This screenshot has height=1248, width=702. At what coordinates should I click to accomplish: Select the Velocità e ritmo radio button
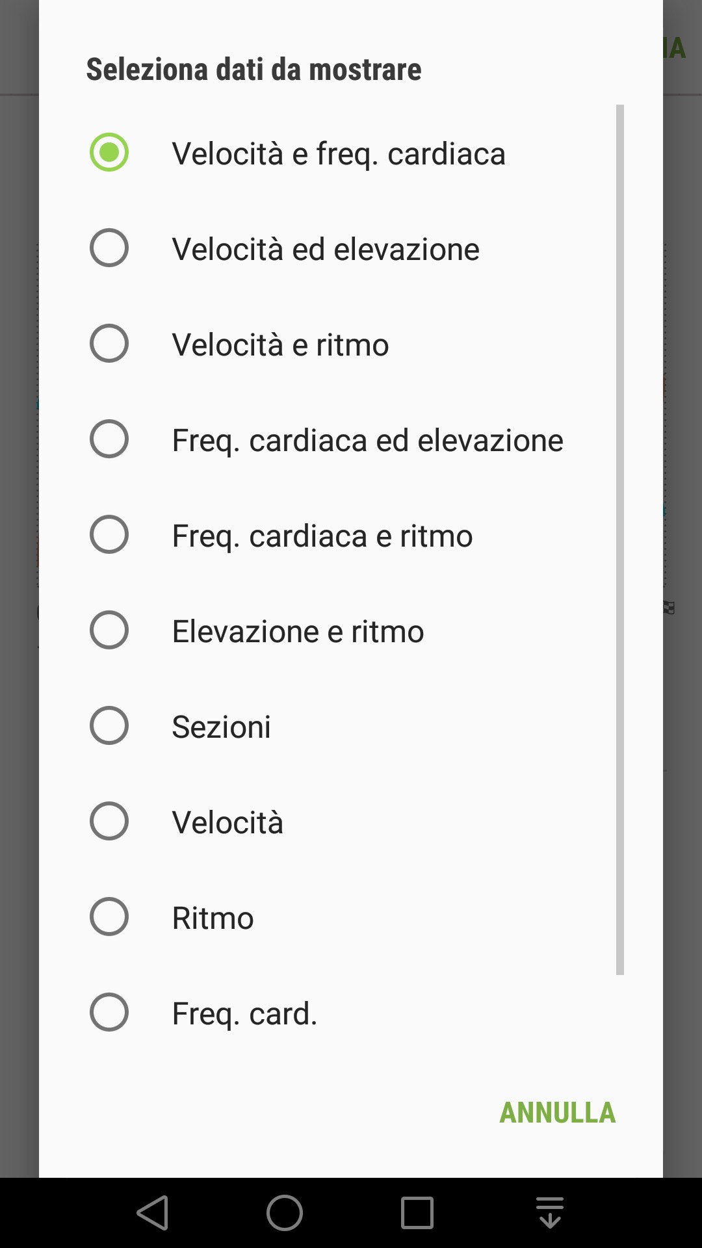(109, 343)
